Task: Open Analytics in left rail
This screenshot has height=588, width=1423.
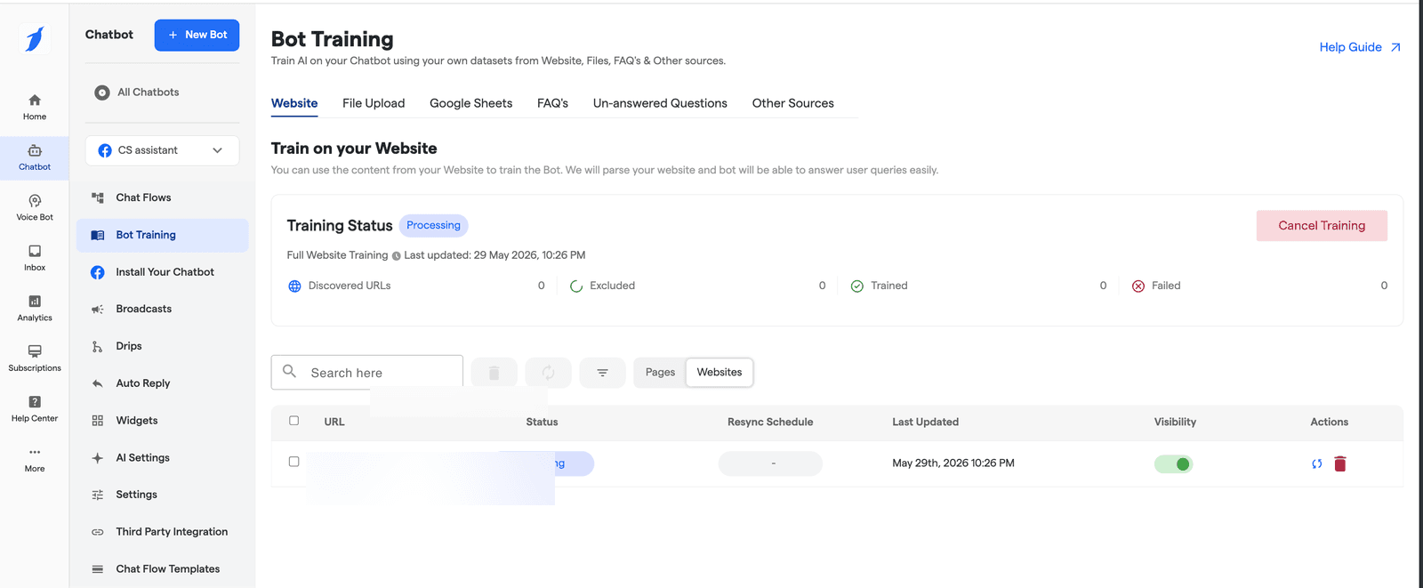Action: (x=35, y=308)
